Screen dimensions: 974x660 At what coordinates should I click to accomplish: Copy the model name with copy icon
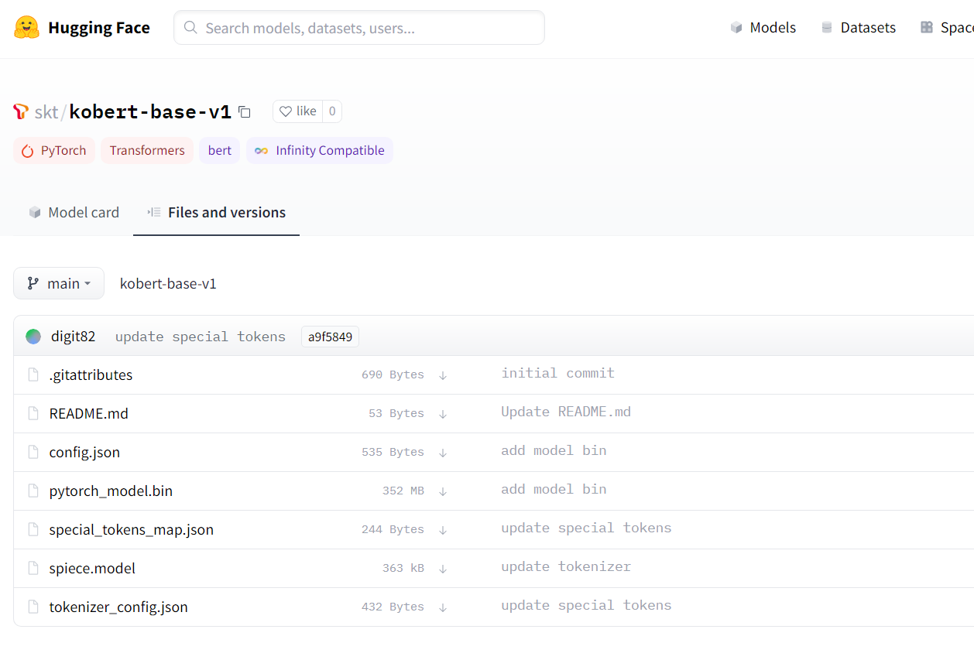tap(245, 112)
